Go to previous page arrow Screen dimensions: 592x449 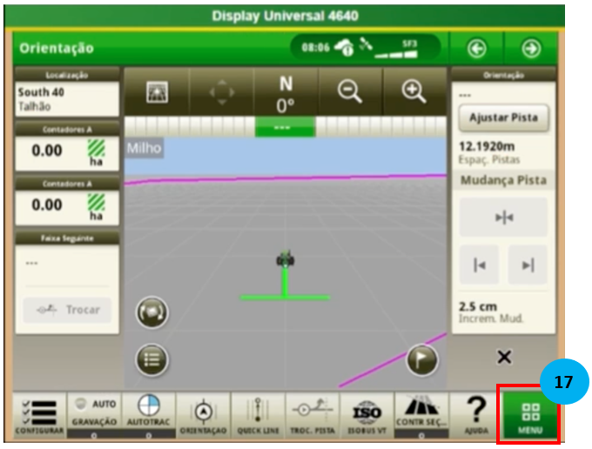click(x=478, y=48)
